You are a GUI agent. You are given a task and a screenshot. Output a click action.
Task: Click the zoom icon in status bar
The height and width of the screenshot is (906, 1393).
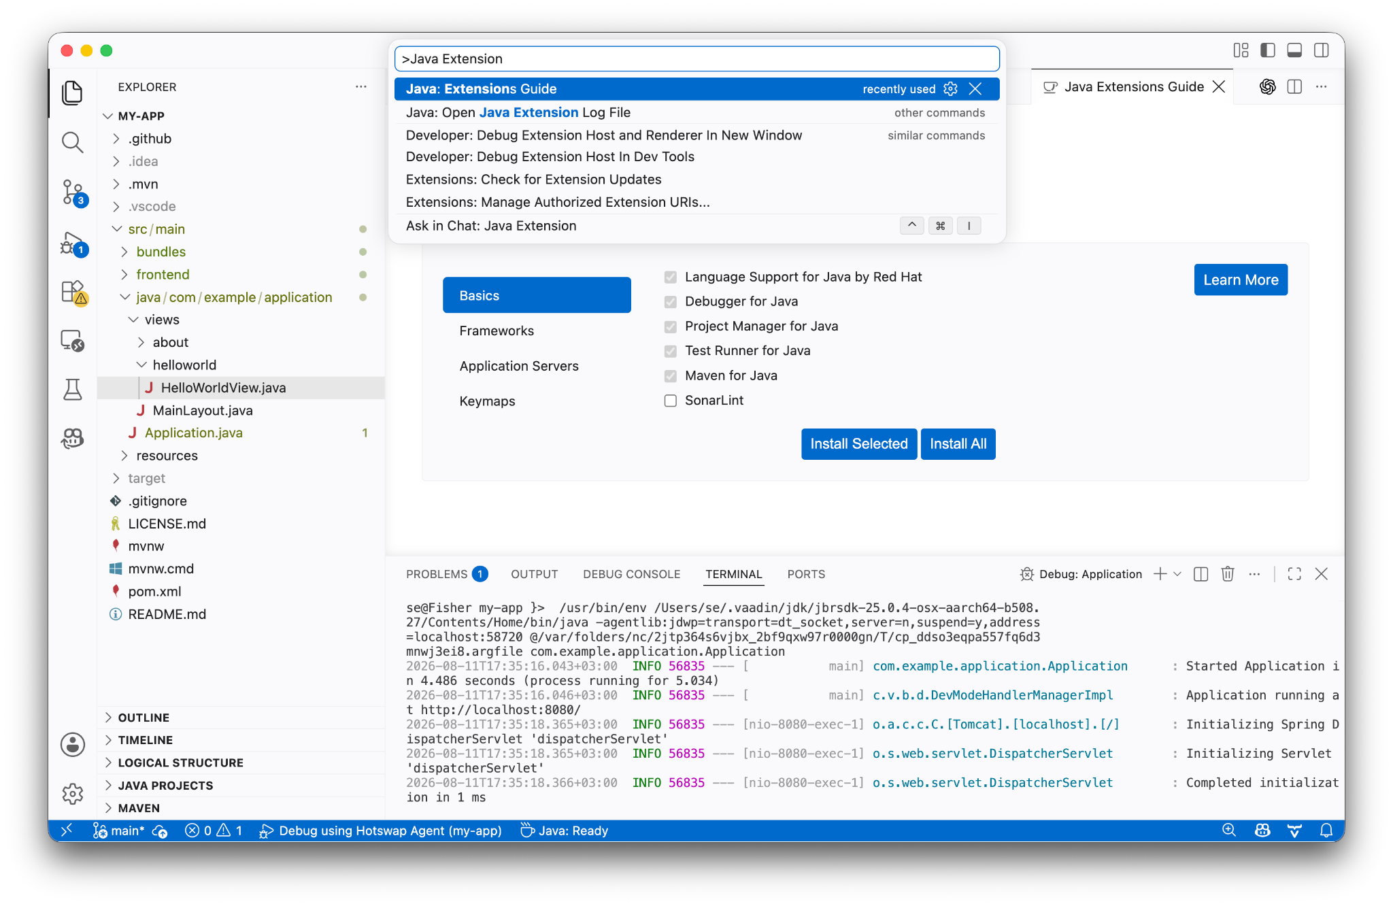pos(1228,831)
